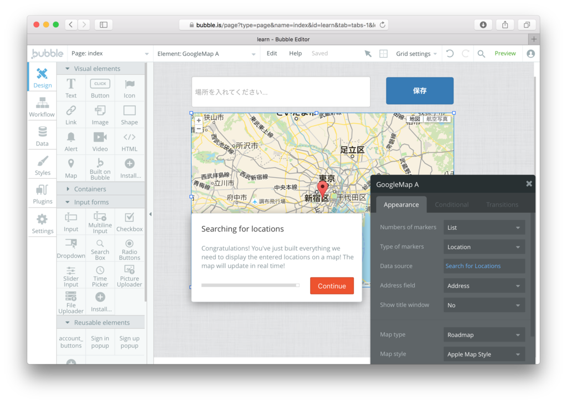Click the tutorial progress bar
The height and width of the screenshot is (403, 567).
tap(250, 285)
